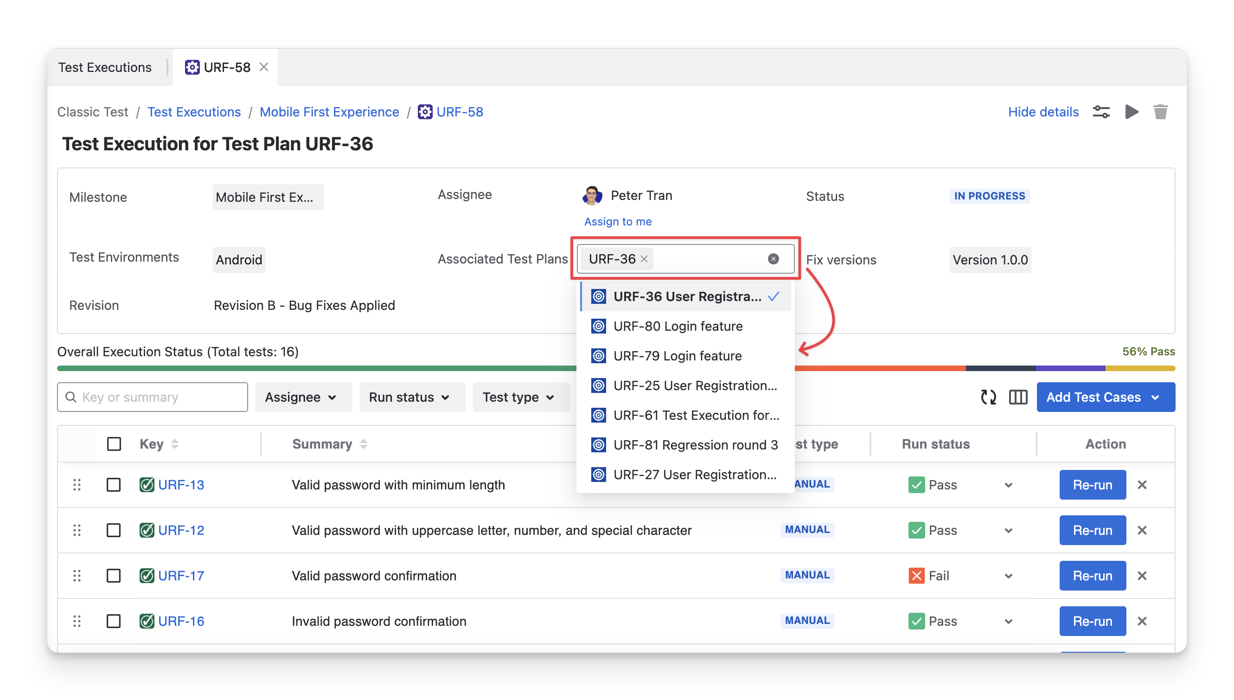Check the URF-13 row checkbox
Image resolution: width=1234 pixels, height=700 pixels.
click(x=114, y=485)
